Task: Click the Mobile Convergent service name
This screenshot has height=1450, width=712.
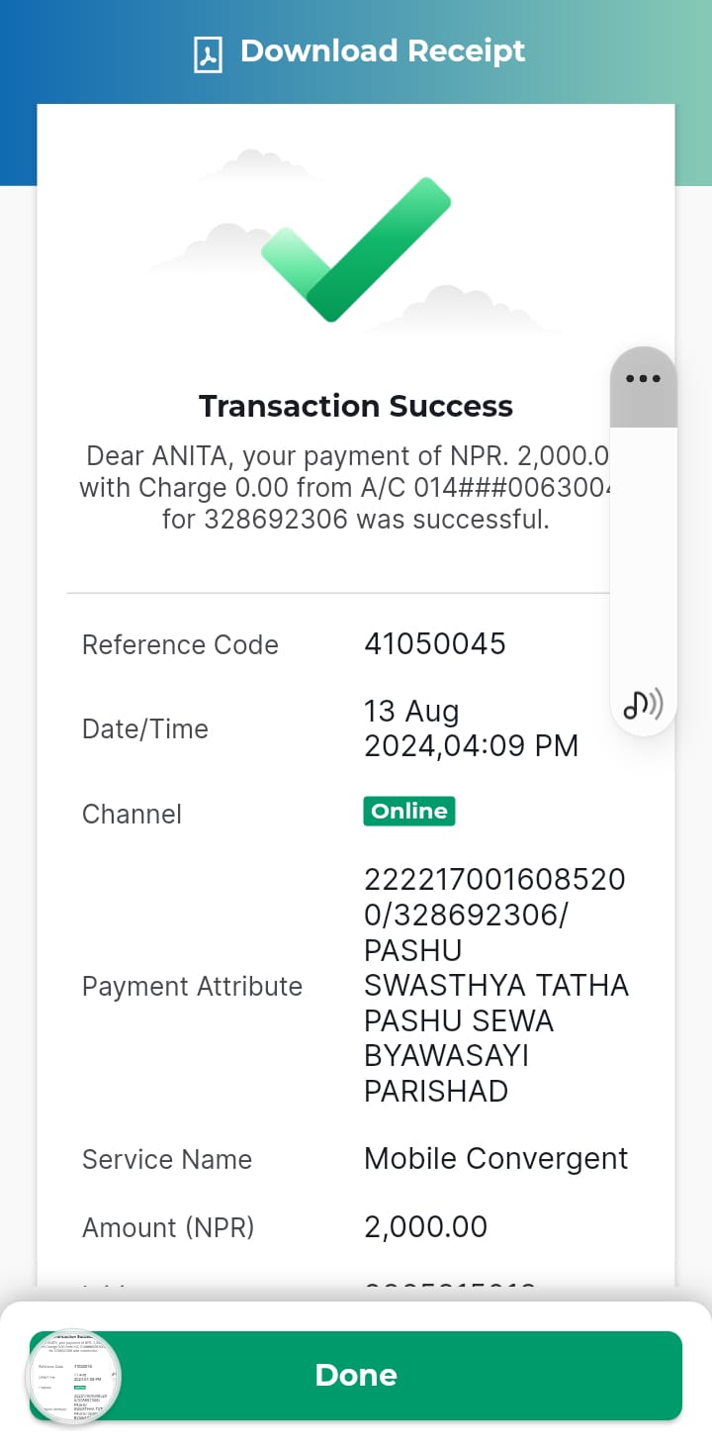Action: pos(495,1159)
